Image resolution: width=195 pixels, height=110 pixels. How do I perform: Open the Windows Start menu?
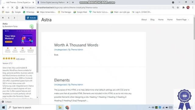tap(3, 107)
